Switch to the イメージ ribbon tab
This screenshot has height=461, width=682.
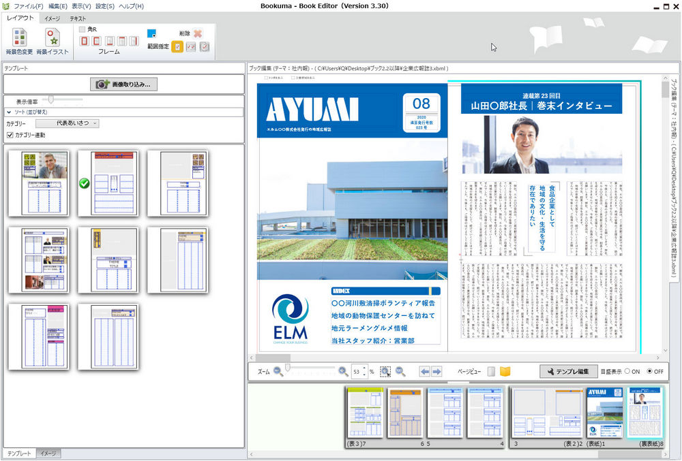pos(52,18)
